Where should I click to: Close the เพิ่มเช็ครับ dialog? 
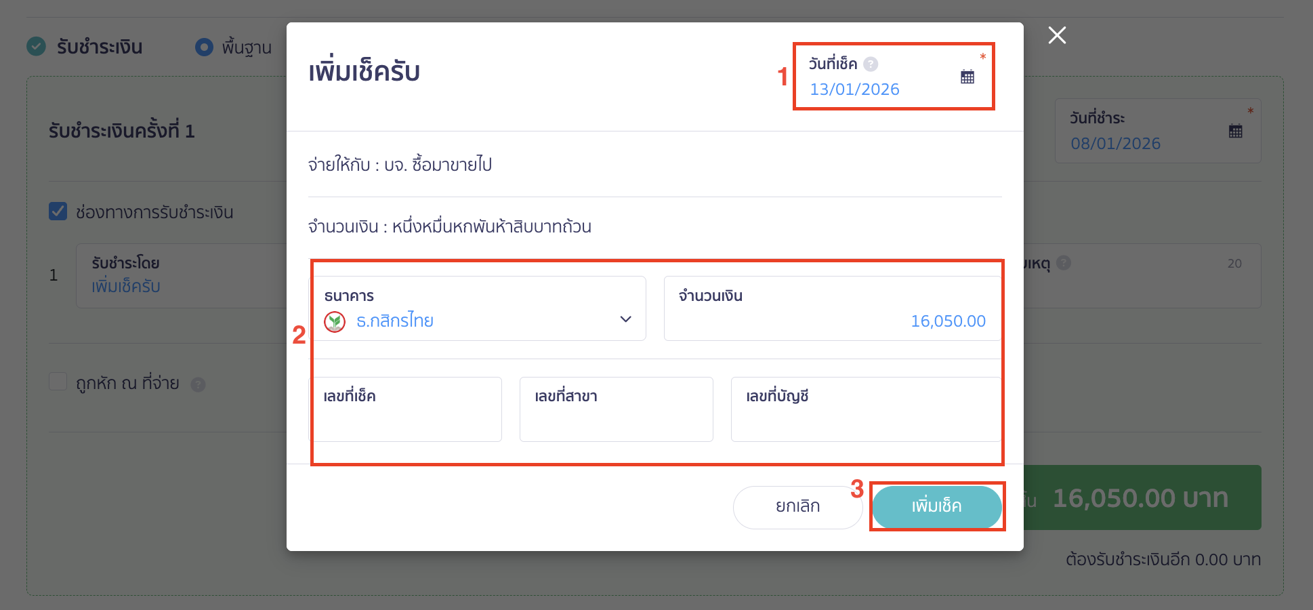click(x=1057, y=35)
